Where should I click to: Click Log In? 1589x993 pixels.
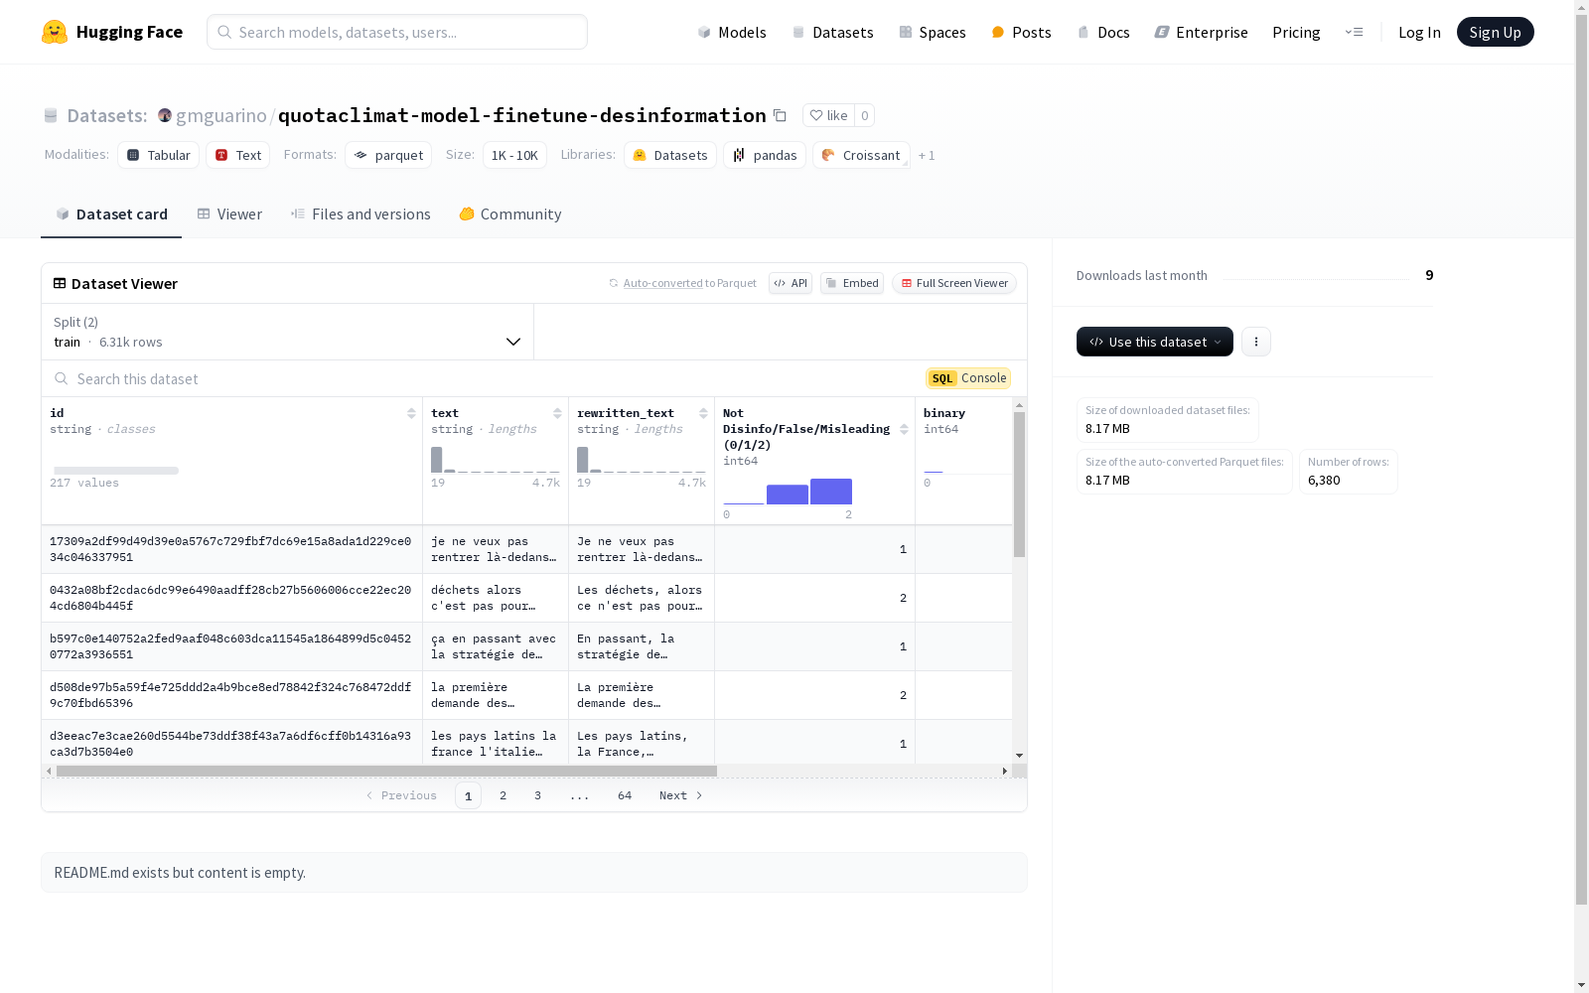pos(1419,32)
